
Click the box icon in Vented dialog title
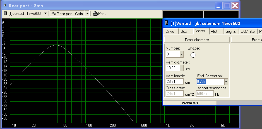[x=166, y=23]
